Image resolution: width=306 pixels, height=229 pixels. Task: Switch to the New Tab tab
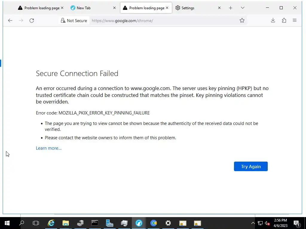click(92, 8)
